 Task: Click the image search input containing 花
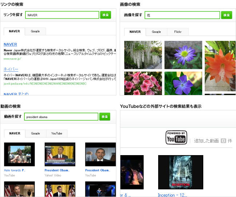(182, 15)
